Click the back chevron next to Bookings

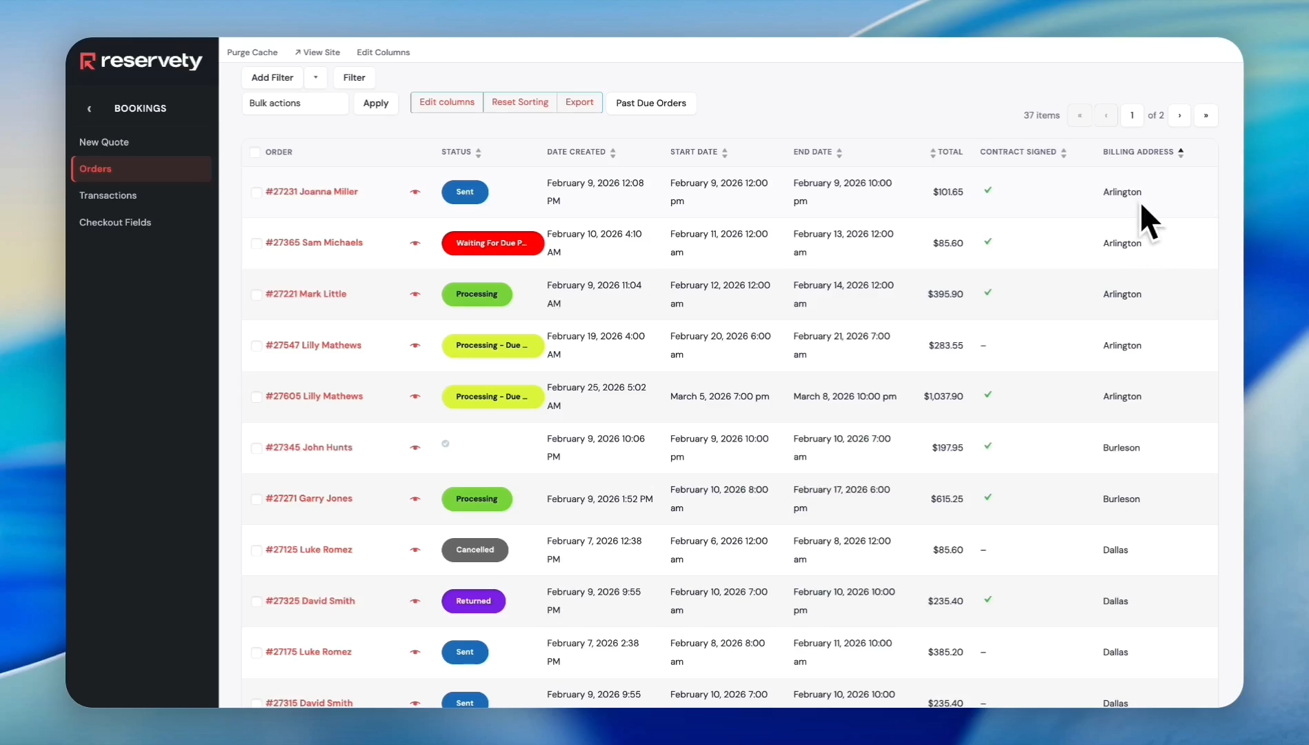coord(89,108)
